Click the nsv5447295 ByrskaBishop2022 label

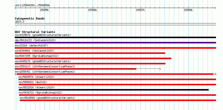[x=37, y=56]
